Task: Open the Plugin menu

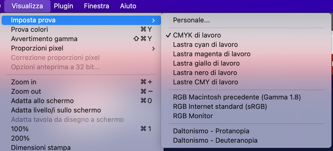Action: click(x=63, y=6)
